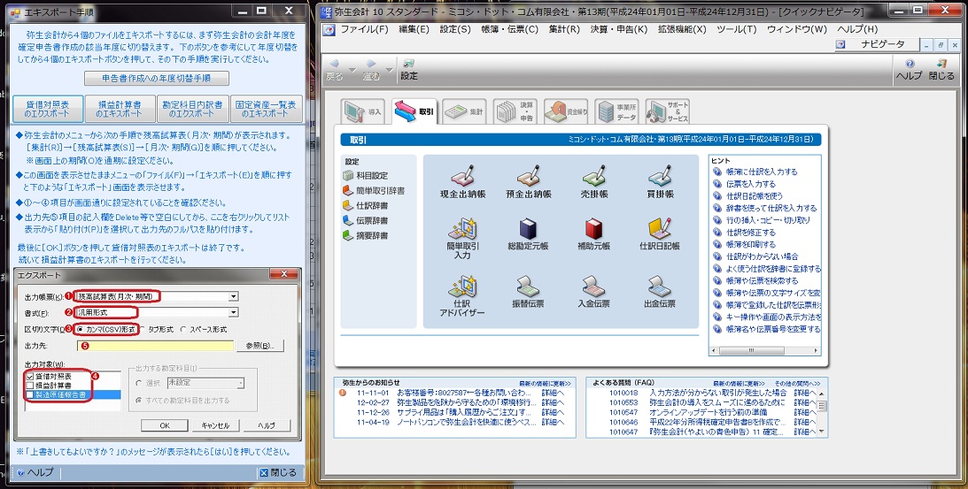Open the 現金出納帳 cash book icon

pyautogui.click(x=462, y=181)
